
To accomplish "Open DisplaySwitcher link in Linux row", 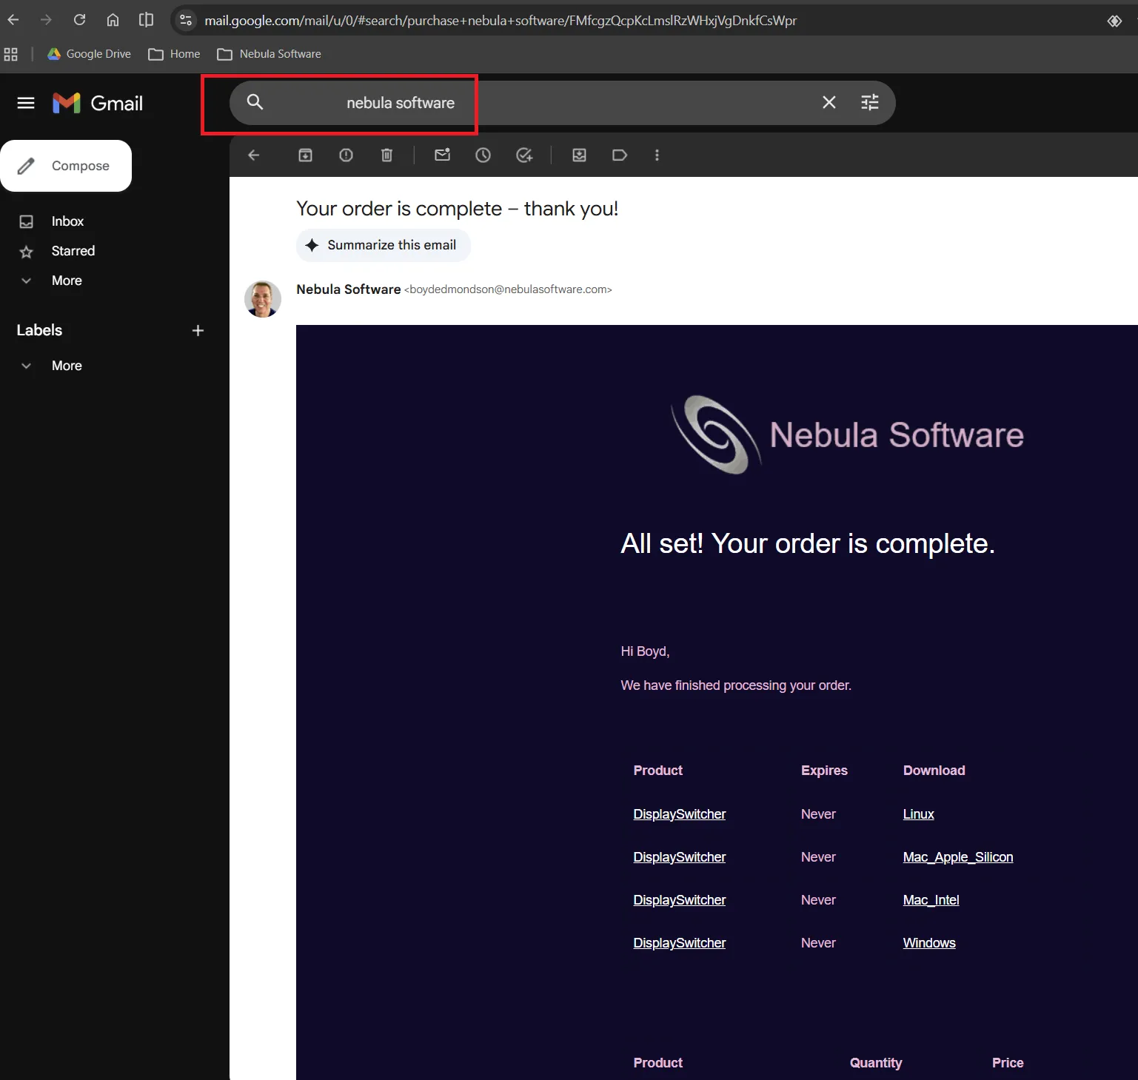I will tap(680, 814).
